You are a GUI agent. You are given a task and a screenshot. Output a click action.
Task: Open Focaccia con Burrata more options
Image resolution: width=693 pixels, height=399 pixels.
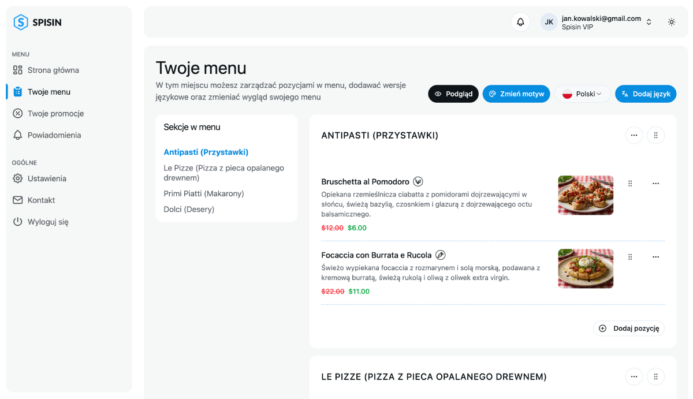click(655, 257)
